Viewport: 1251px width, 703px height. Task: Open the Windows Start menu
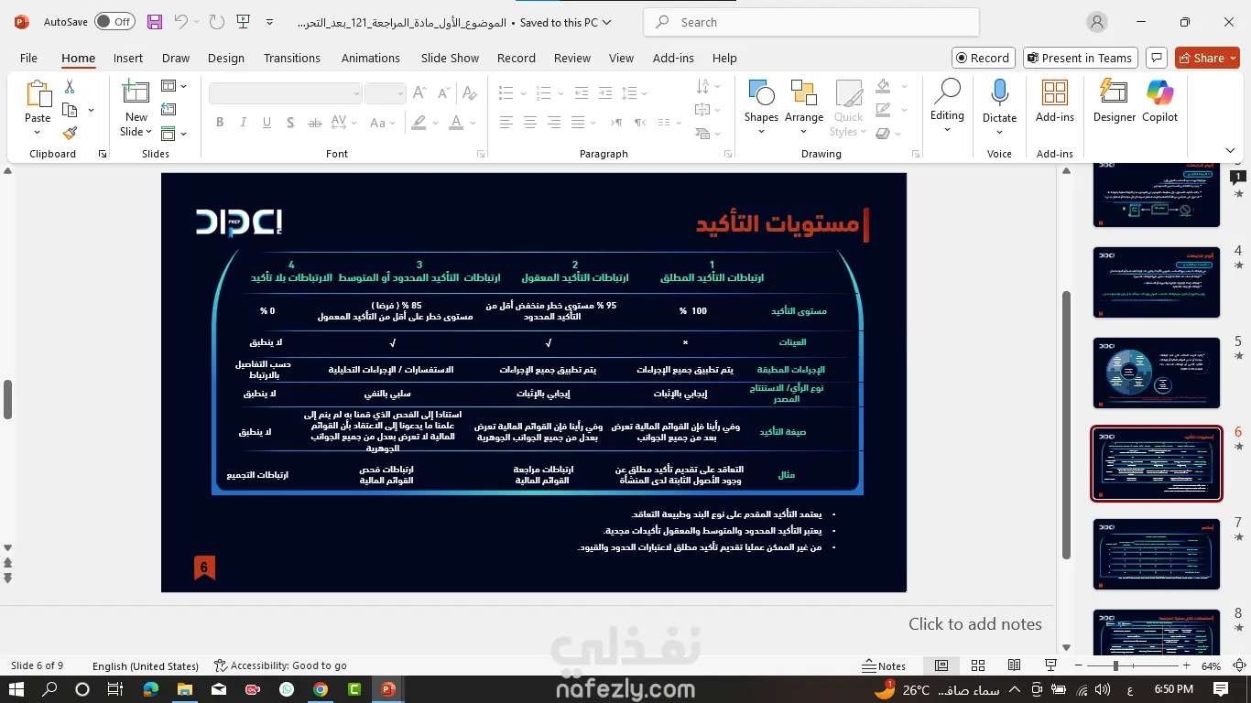point(16,689)
